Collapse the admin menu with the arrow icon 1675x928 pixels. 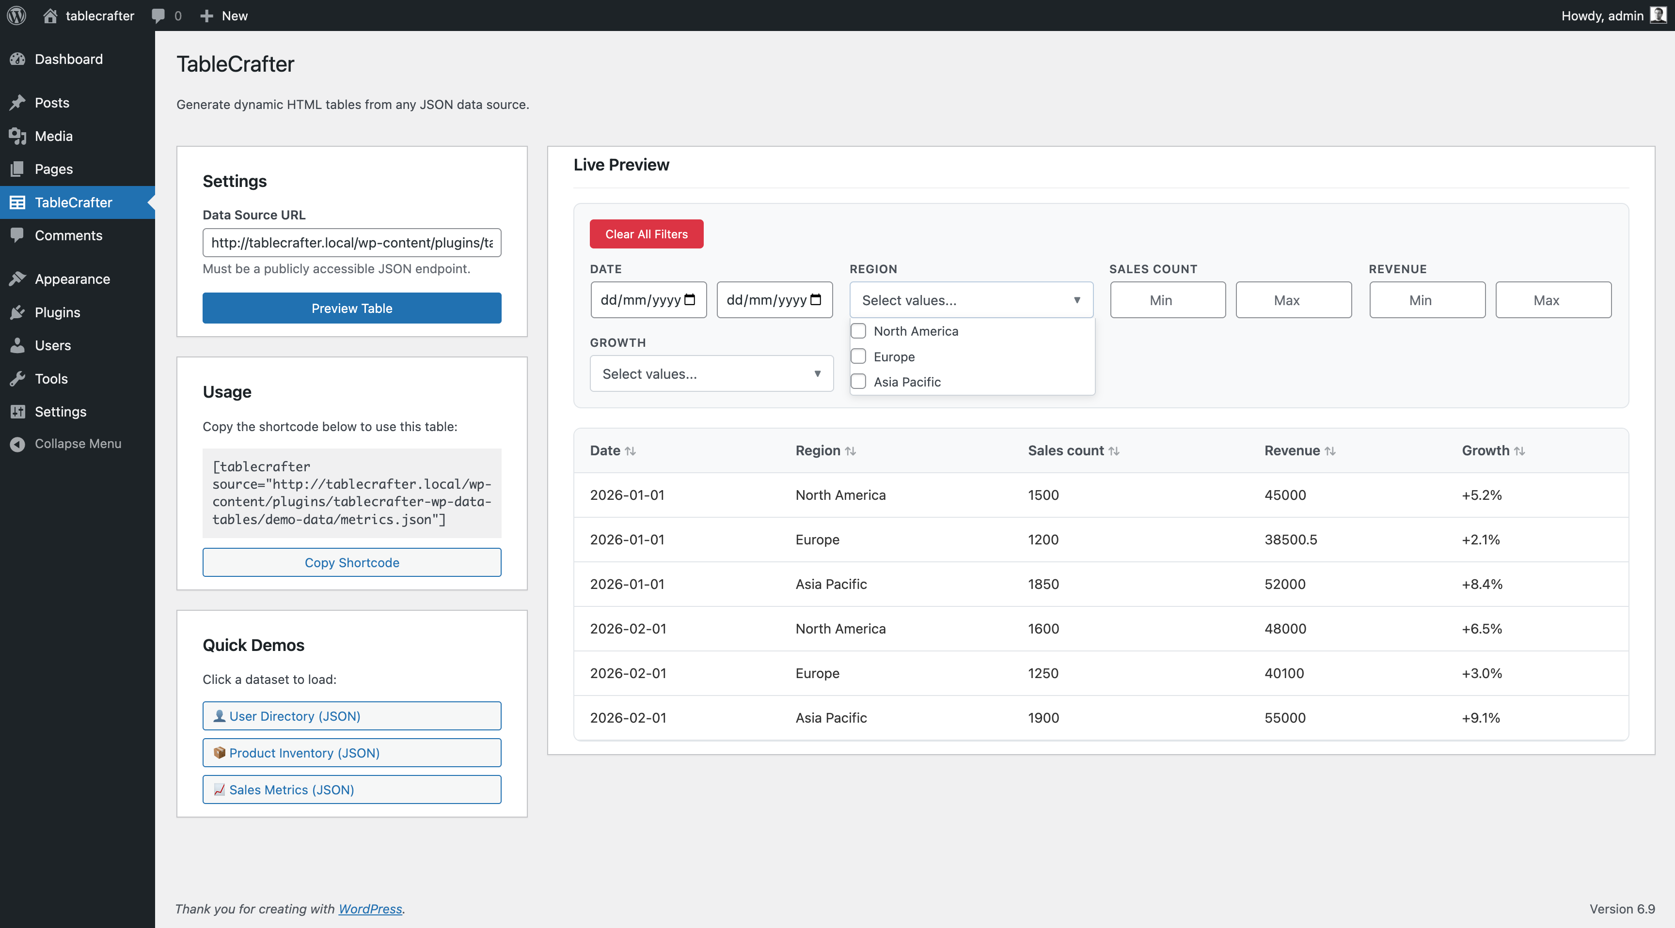(17, 443)
